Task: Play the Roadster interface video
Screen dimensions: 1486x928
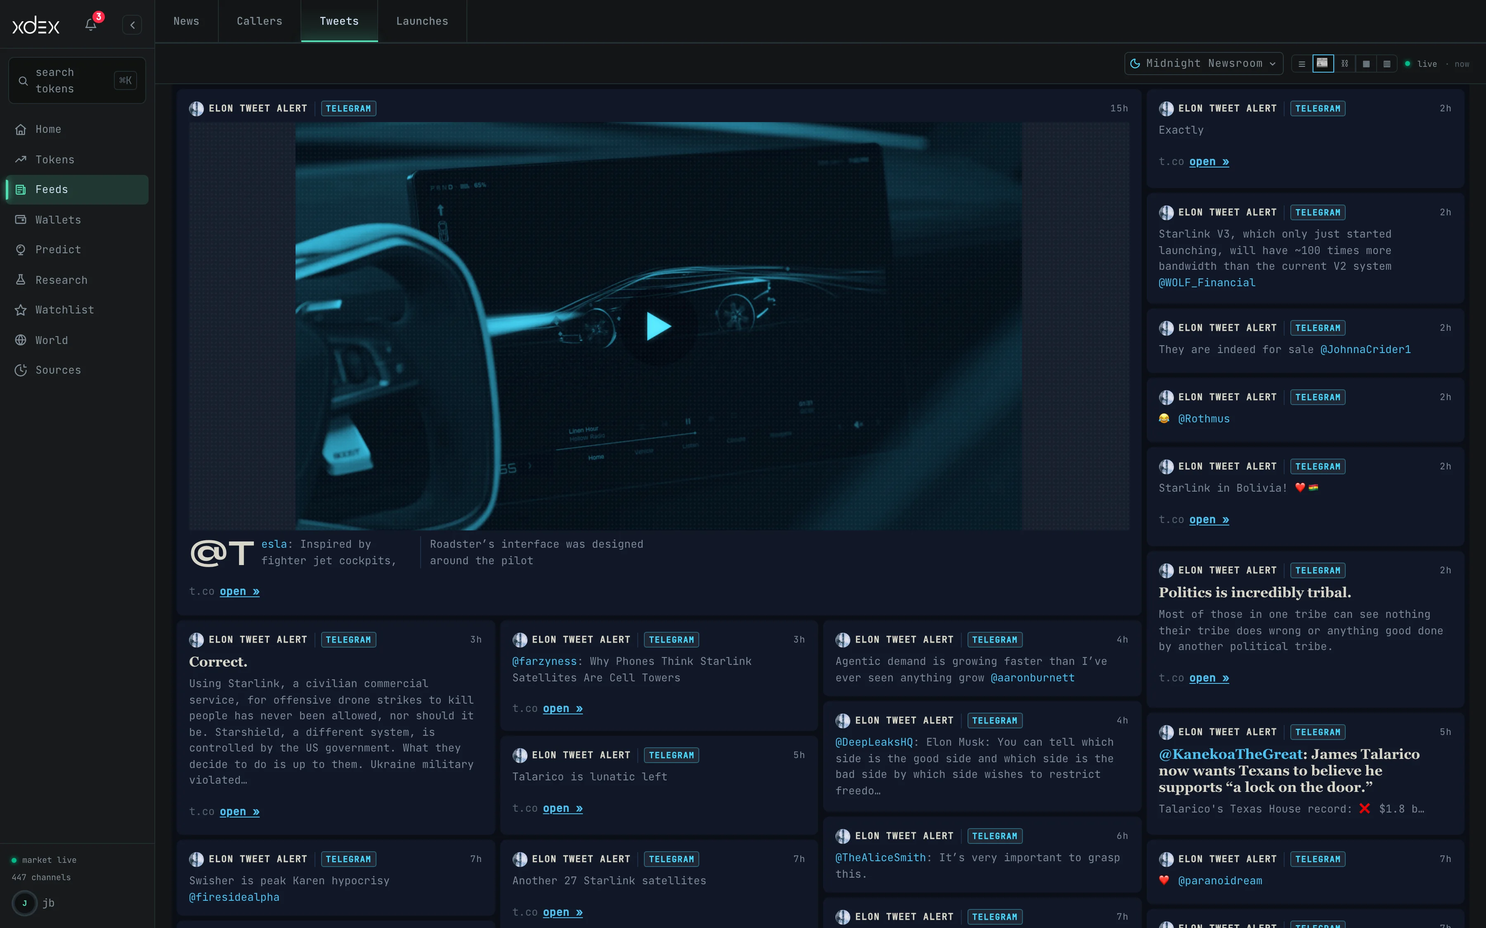Action: pyautogui.click(x=658, y=326)
